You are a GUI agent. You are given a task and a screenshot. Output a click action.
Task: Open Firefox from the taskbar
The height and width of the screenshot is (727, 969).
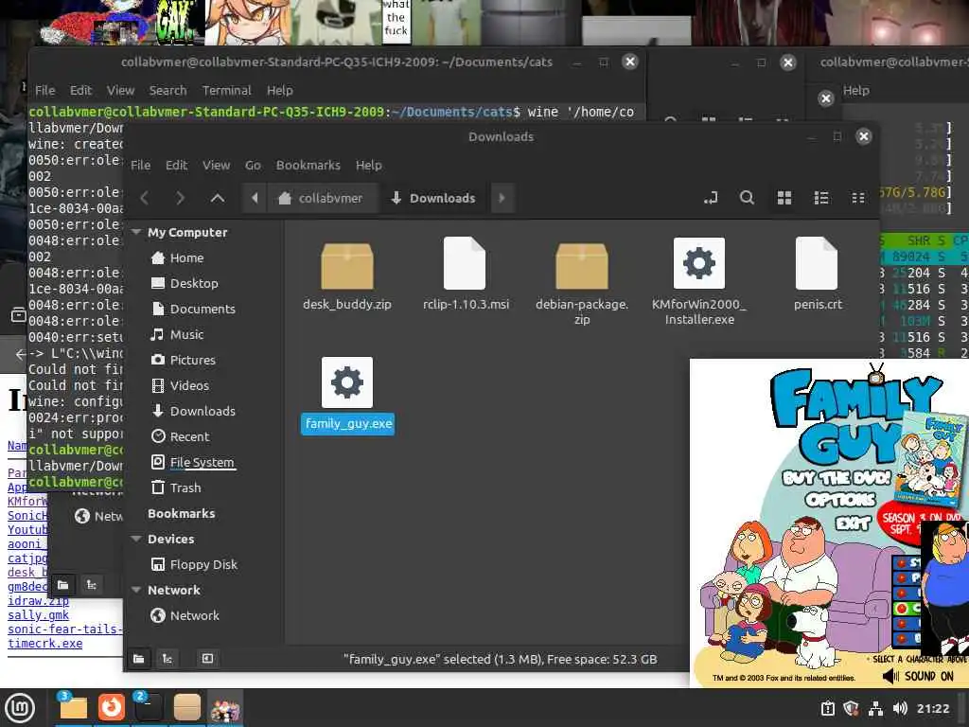pyautogui.click(x=112, y=708)
